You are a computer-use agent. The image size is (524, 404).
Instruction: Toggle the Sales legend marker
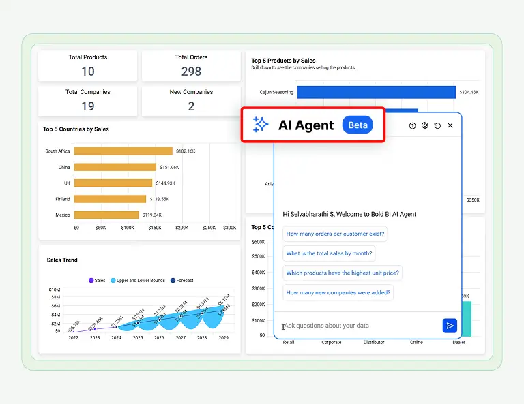click(91, 280)
